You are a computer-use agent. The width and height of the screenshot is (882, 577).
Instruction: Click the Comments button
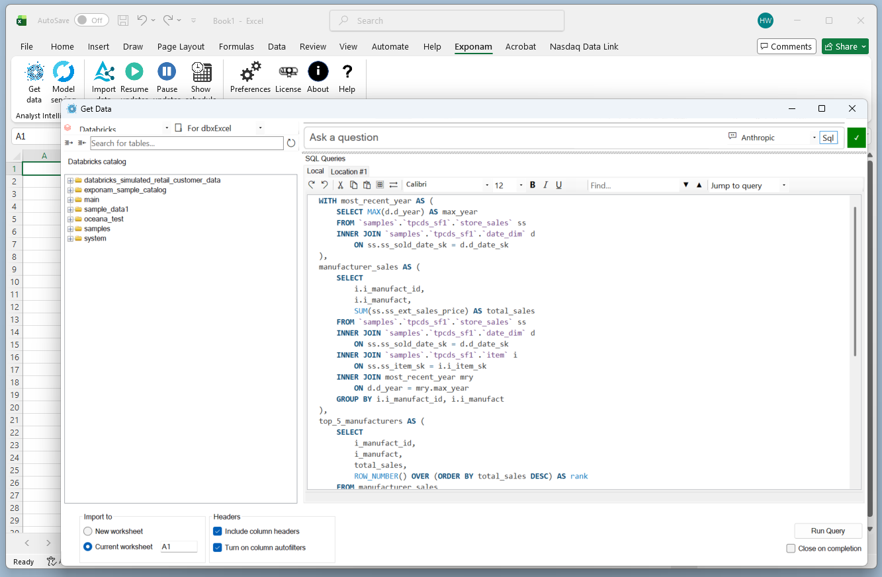[786, 46]
